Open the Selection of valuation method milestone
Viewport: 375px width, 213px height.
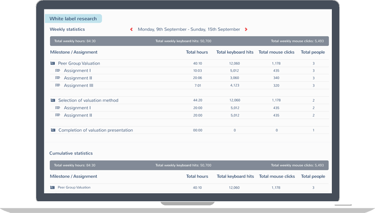(x=88, y=100)
